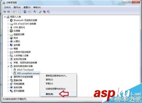Choose 属性(R) in the context menu
Viewport: 142px width, 103px height.
(x=58, y=94)
